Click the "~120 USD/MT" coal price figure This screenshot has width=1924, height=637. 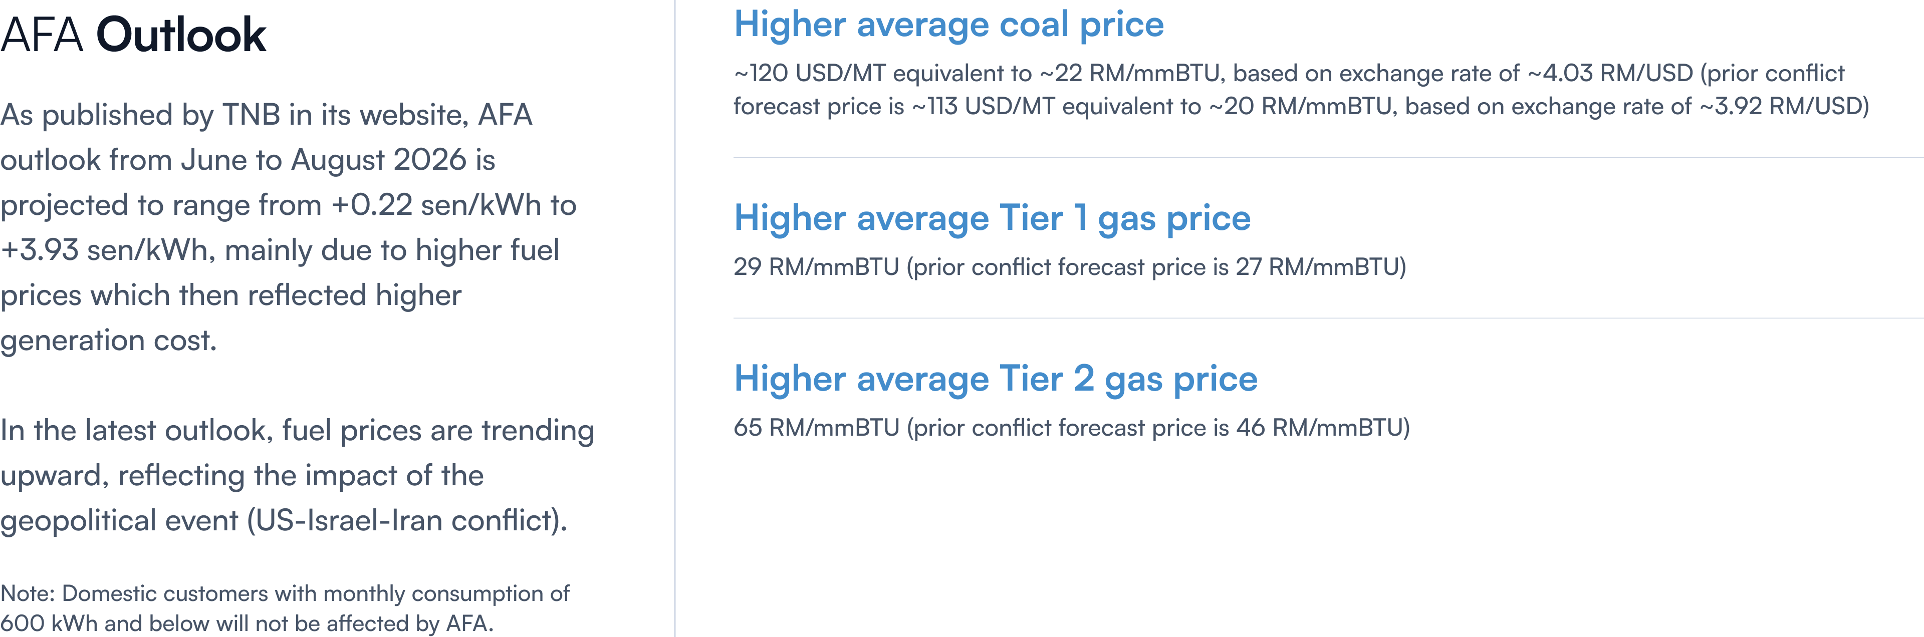[x=809, y=73]
